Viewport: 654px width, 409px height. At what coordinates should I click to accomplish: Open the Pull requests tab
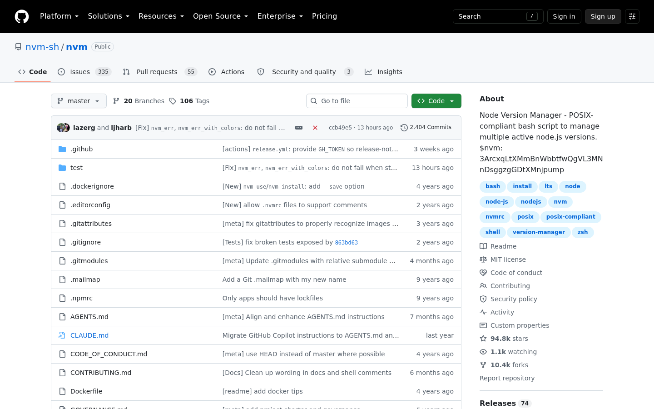pos(160,72)
